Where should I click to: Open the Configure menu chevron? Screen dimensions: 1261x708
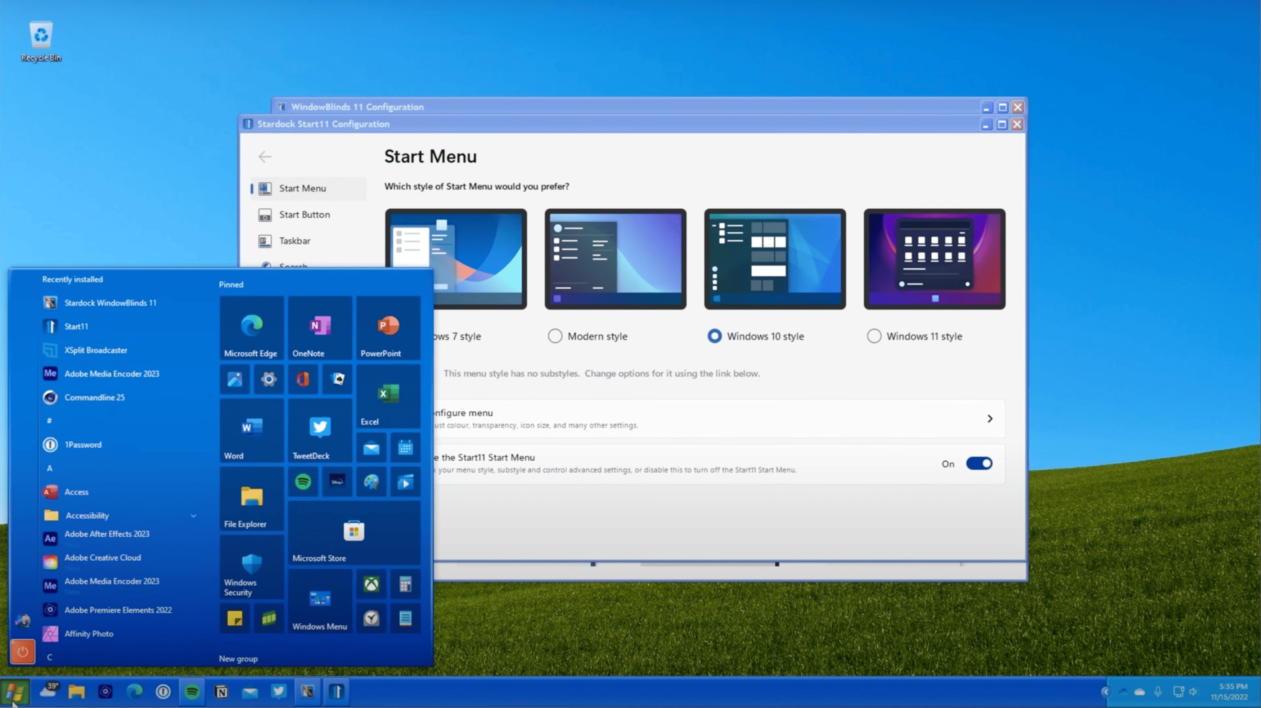coord(990,418)
